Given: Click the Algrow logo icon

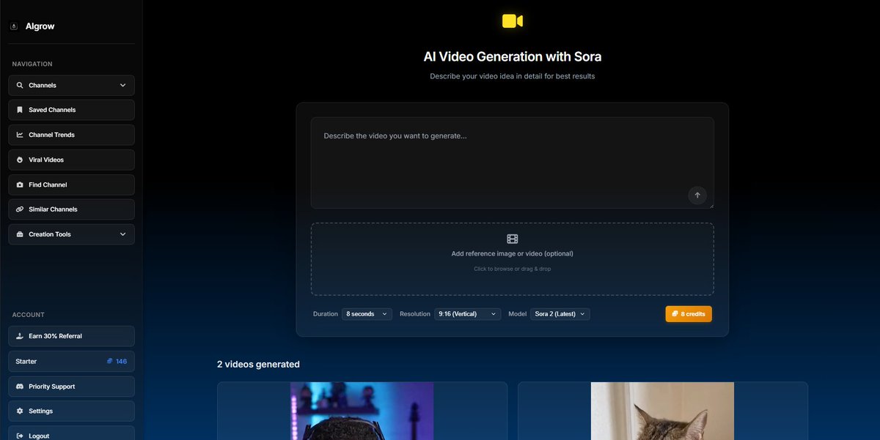Looking at the screenshot, I should [x=14, y=26].
